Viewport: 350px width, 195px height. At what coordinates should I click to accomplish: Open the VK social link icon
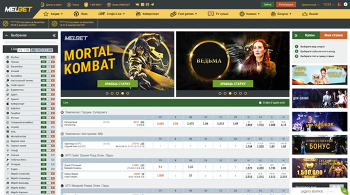(x=137, y=4)
